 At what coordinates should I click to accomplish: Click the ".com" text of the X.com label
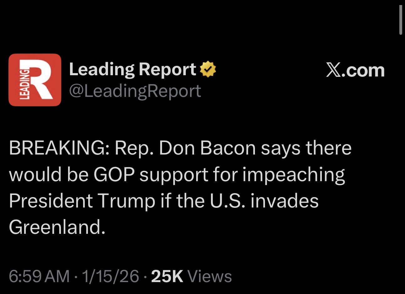(x=364, y=71)
